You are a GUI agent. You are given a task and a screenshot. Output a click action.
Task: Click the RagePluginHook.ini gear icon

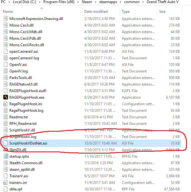pyautogui.click(x=5, y=104)
